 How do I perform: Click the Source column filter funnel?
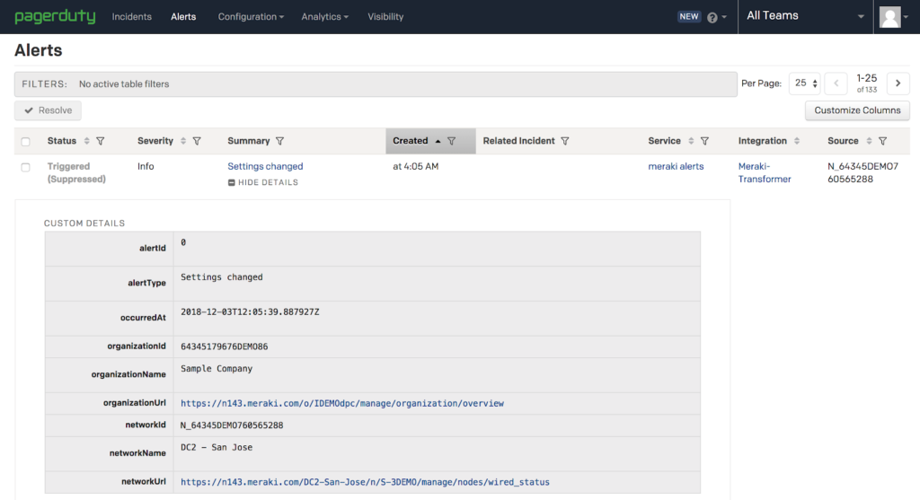click(882, 141)
